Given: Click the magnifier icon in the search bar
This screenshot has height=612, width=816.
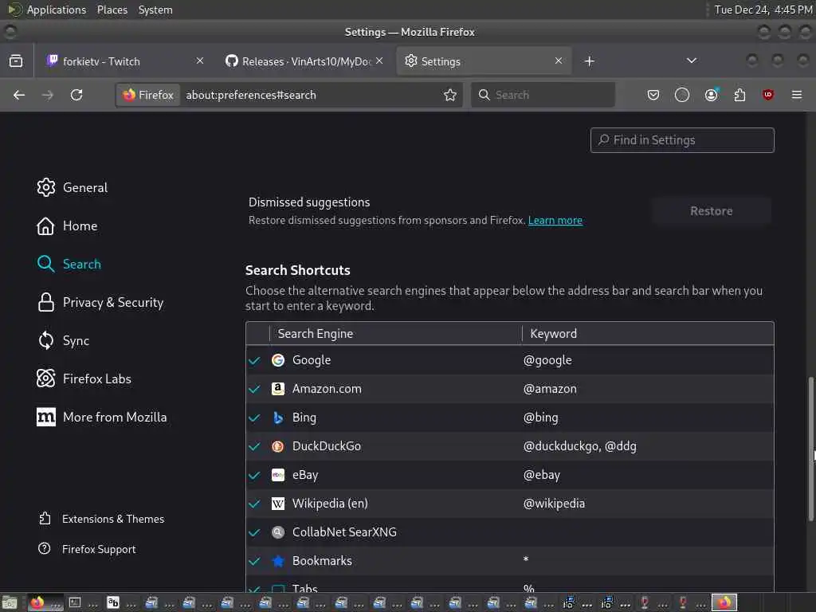Looking at the screenshot, I should point(484,95).
